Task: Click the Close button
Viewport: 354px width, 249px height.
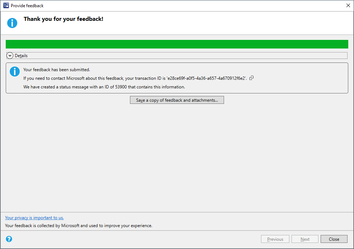Action: pyautogui.click(x=334, y=239)
